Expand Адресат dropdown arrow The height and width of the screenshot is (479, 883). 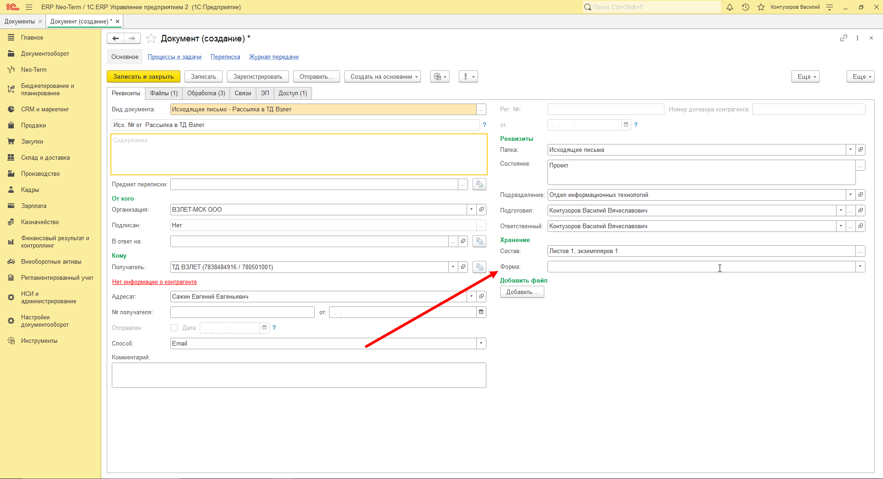(471, 296)
